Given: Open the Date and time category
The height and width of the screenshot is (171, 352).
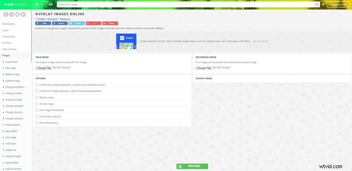Looking at the screenshot, I should 9,49.
